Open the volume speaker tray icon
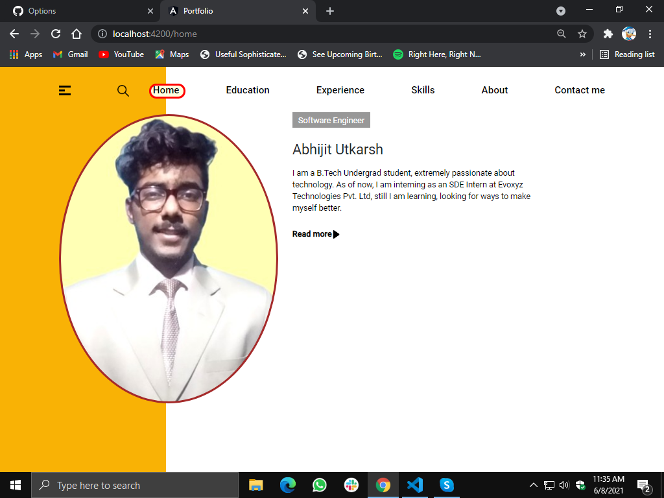This screenshot has height=498, width=664. coord(564,485)
